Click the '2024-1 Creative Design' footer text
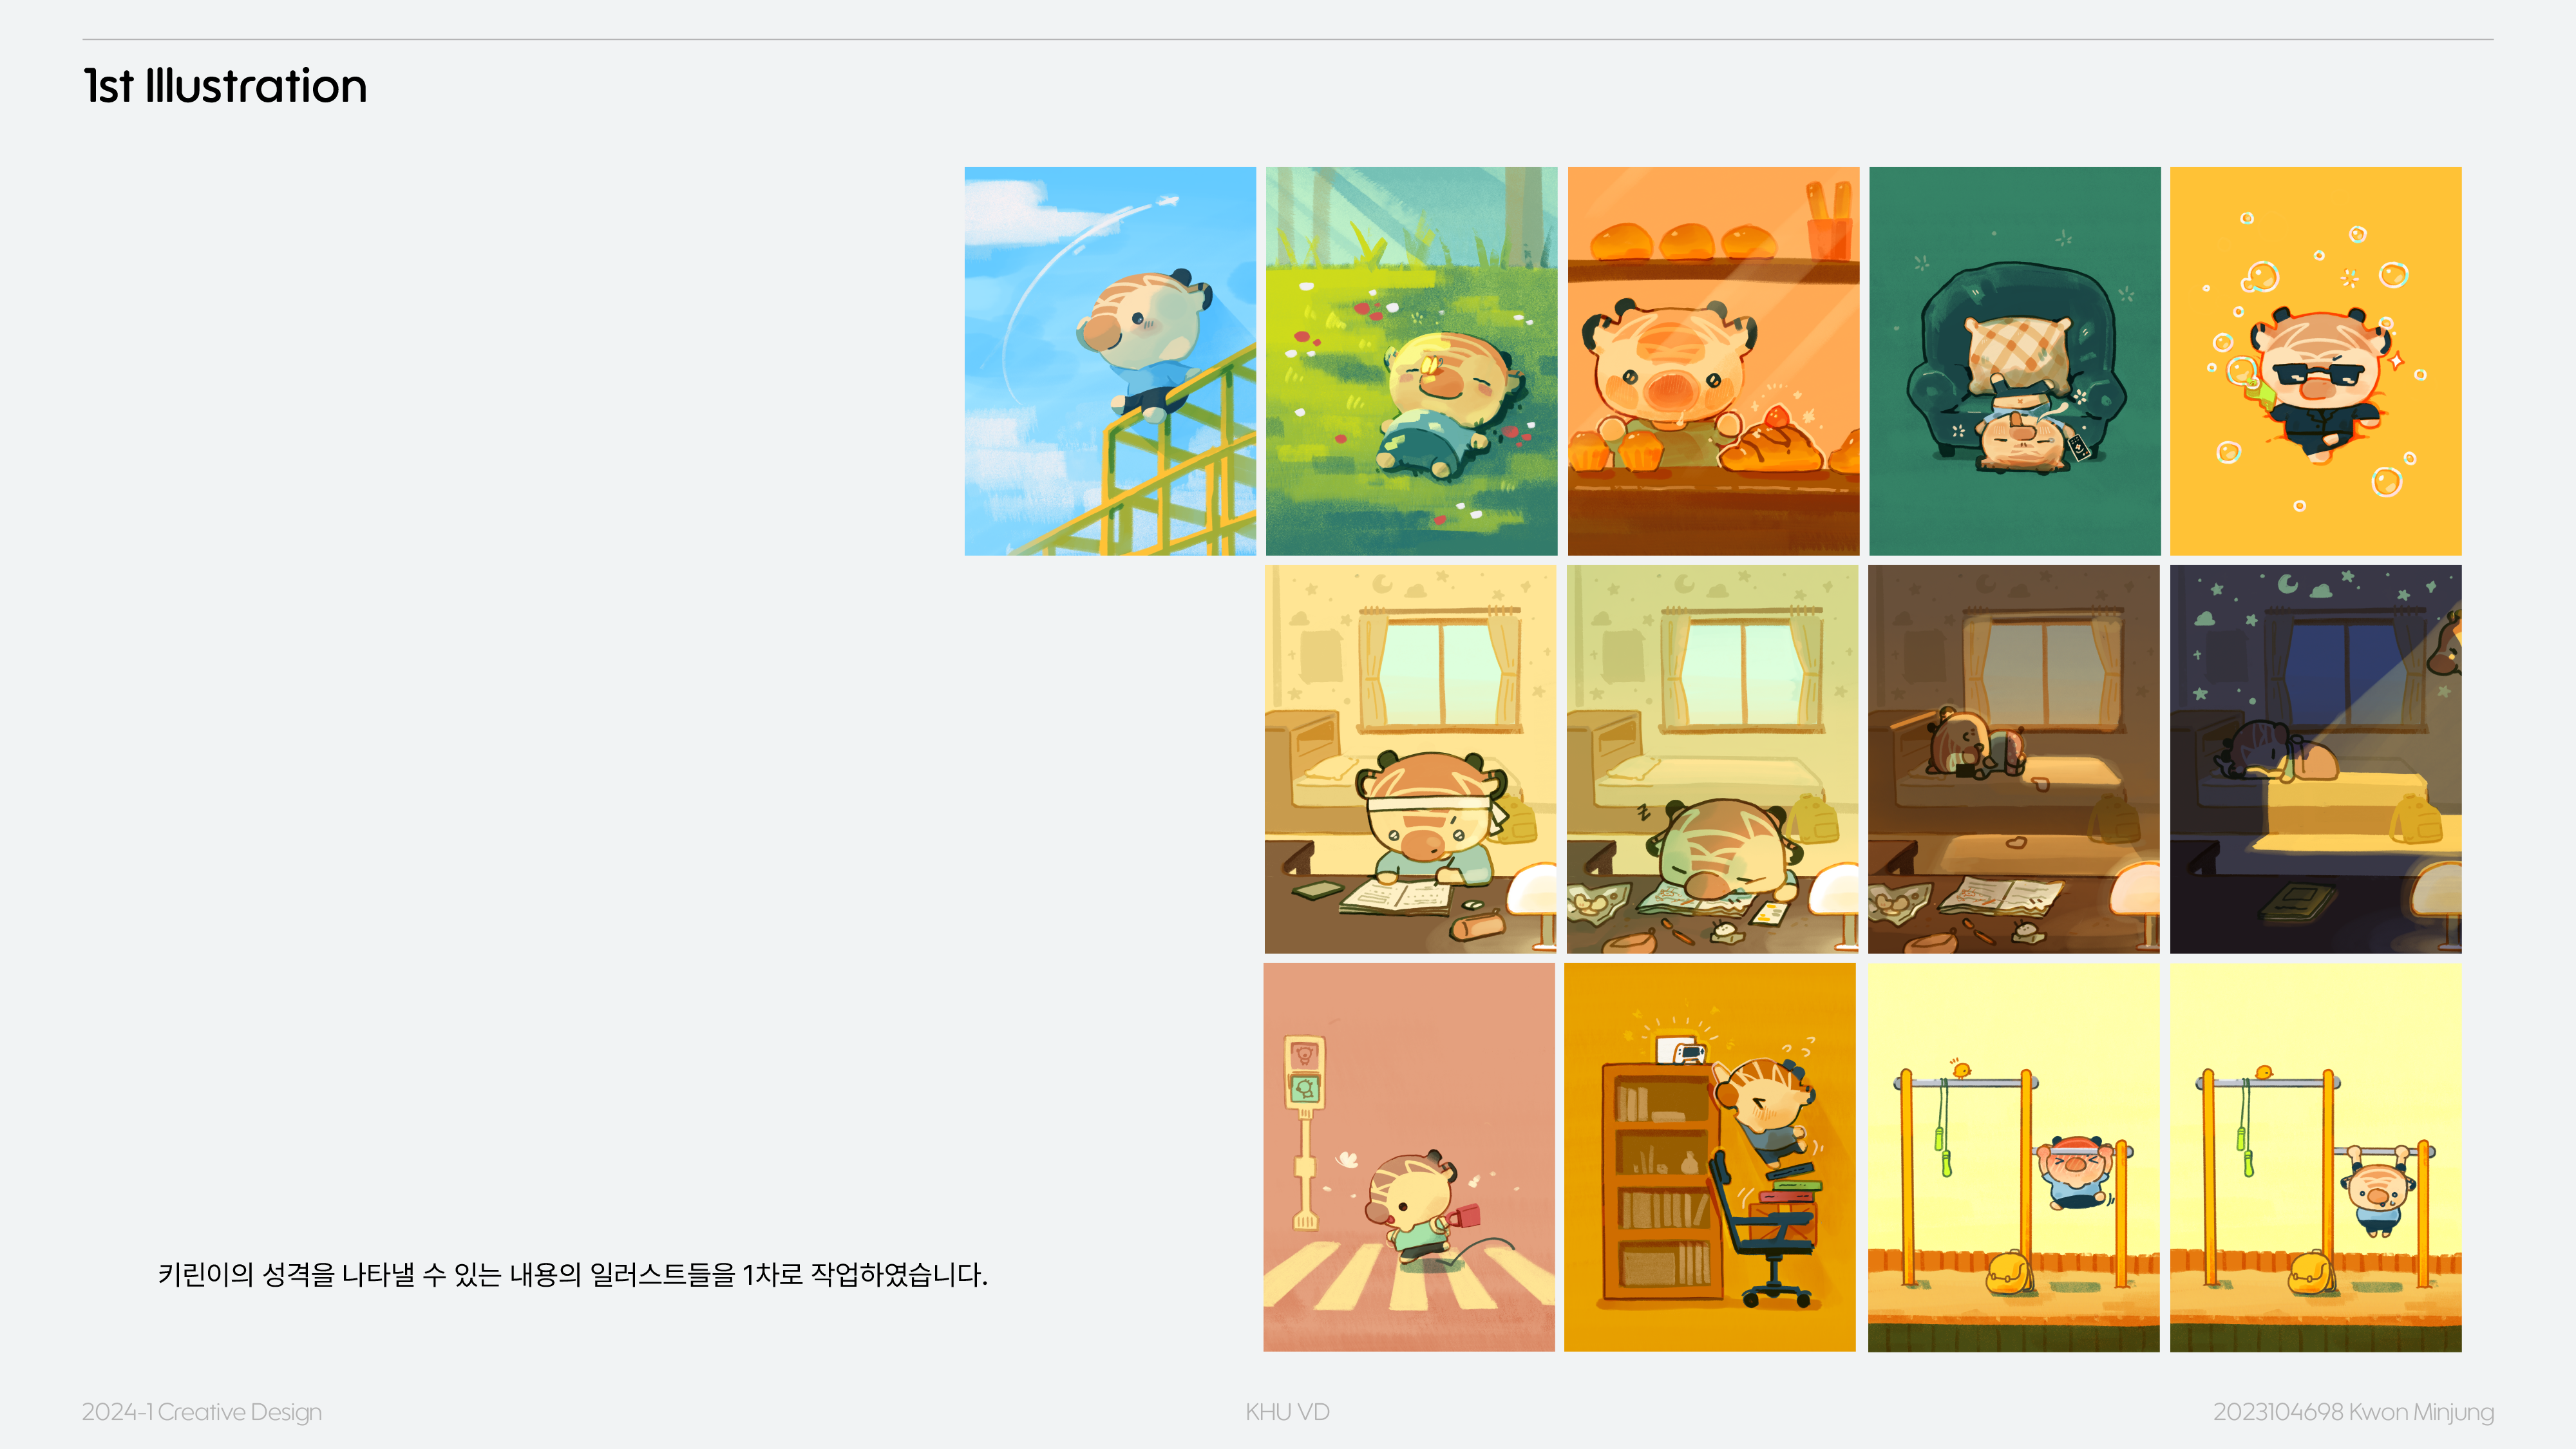The image size is (2576, 1449). pos(202,1412)
